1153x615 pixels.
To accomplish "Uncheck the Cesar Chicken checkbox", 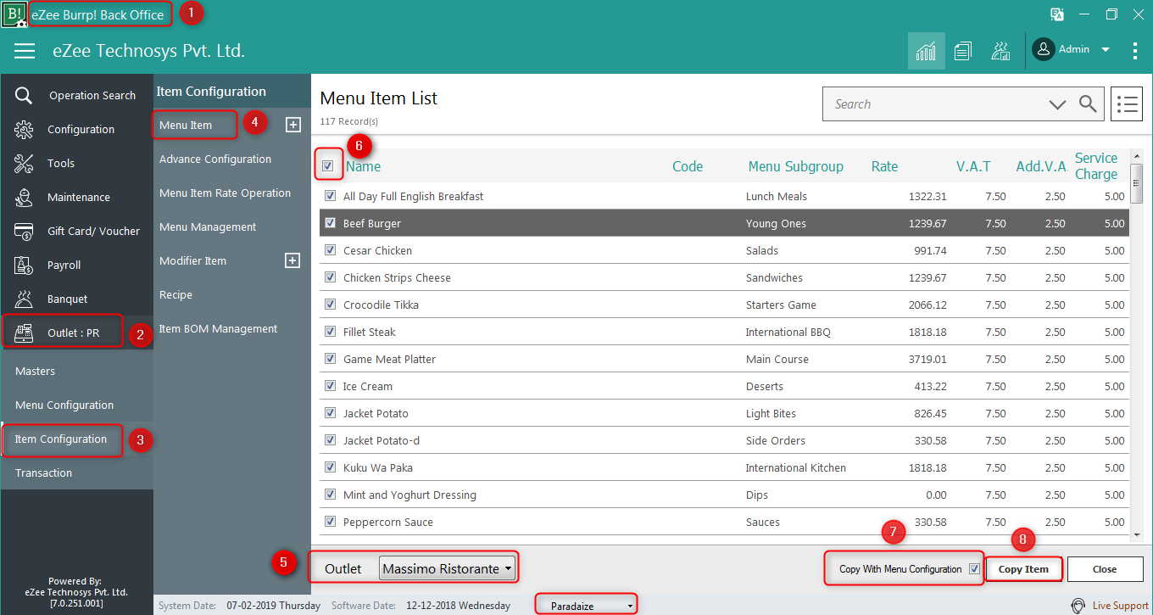I will pyautogui.click(x=331, y=250).
